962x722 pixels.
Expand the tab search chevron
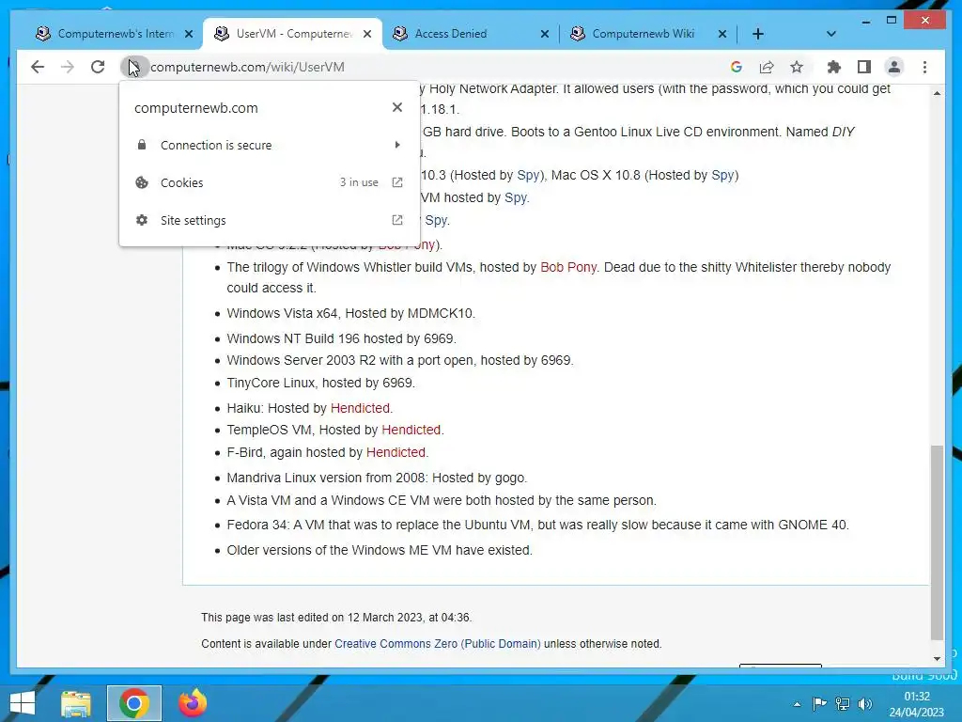pyautogui.click(x=831, y=34)
